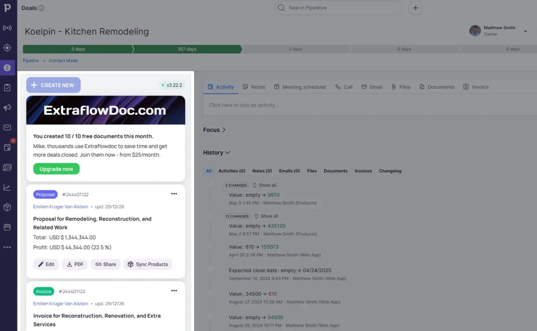The width and height of the screenshot is (537, 331).
Task: Select the third pipeline stage segment
Action: click(296, 49)
